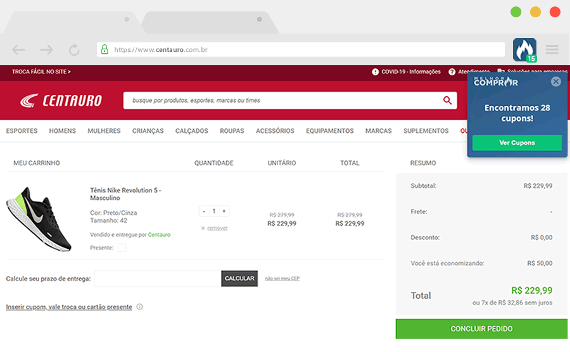The height and width of the screenshot is (352, 570).
Task: Click the Centauro logo
Action: click(61, 101)
